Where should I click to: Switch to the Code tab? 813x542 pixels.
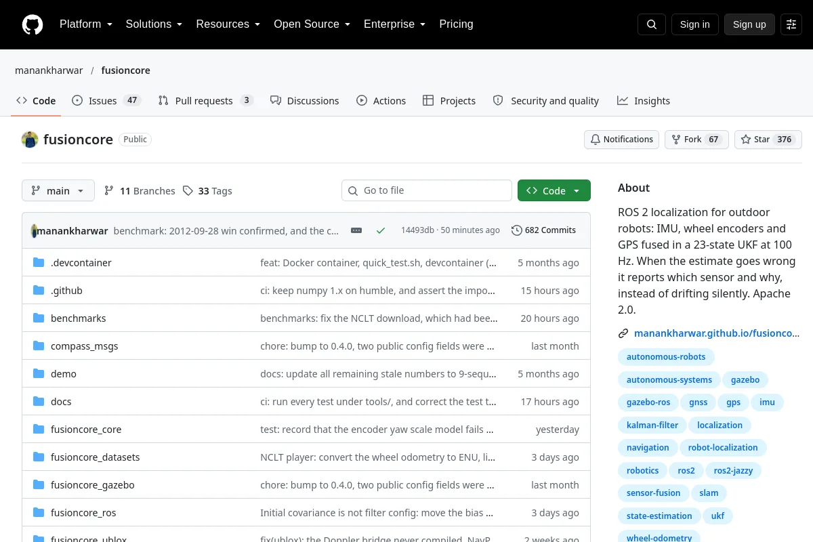[36, 101]
